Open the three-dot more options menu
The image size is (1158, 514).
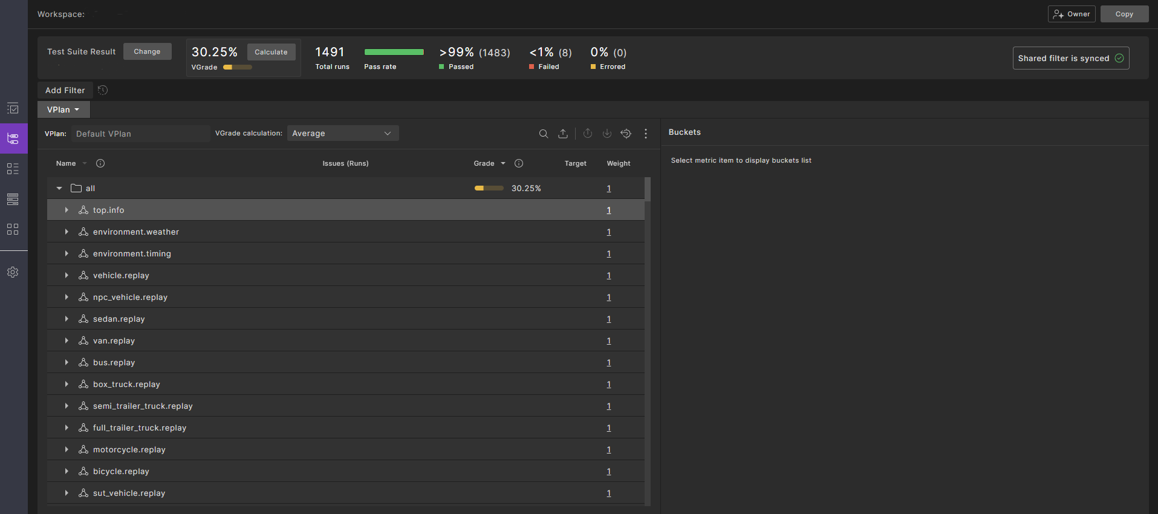(x=646, y=134)
